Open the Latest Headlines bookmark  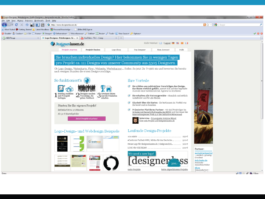pyautogui.click(x=41, y=30)
